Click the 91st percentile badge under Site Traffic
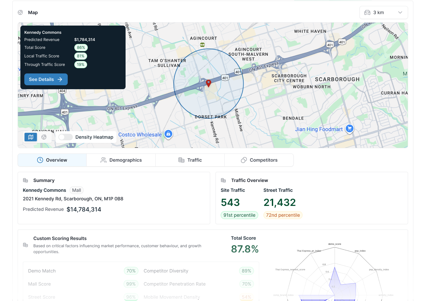 coord(239,215)
